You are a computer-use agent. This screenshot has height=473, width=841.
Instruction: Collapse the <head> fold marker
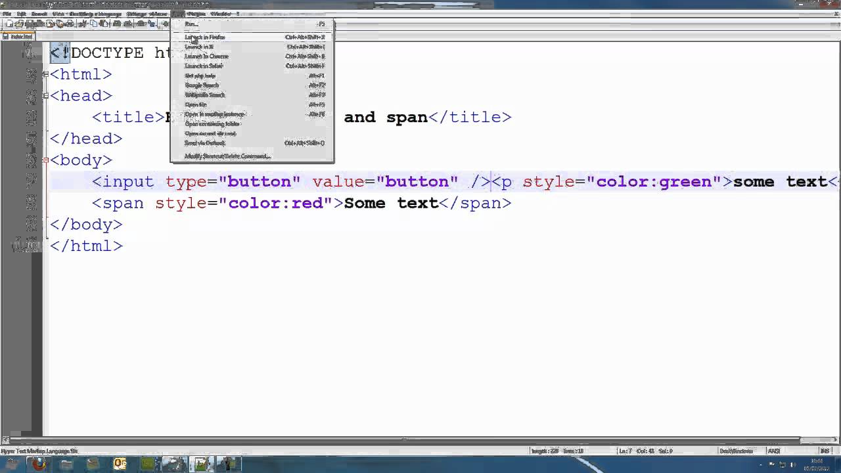pos(45,96)
